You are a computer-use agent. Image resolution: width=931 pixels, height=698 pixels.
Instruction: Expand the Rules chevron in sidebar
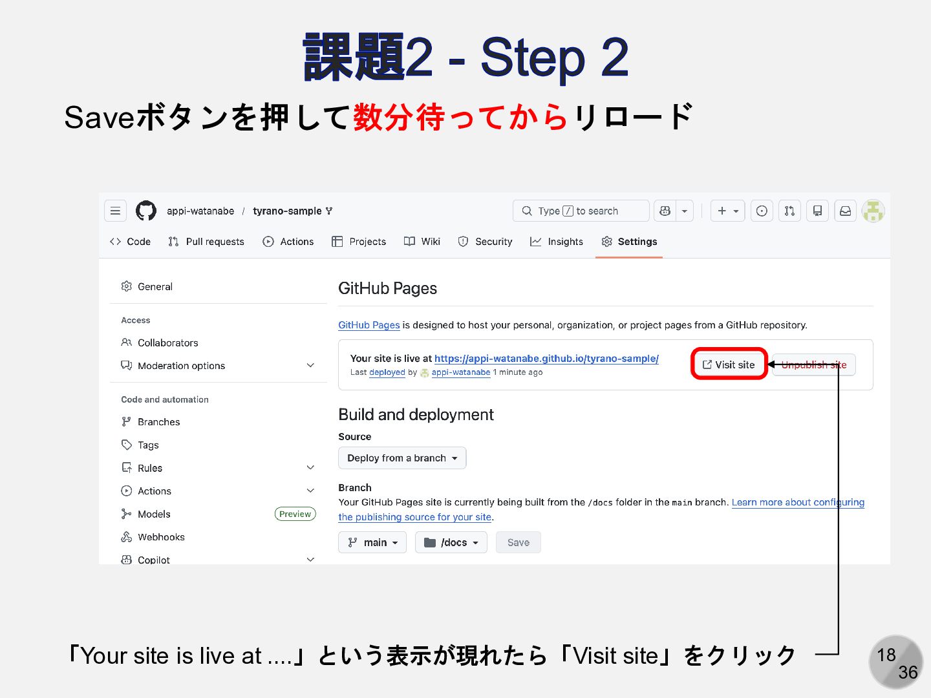click(x=310, y=468)
